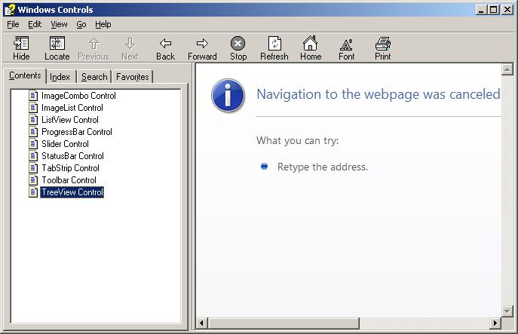Screen dimensions: 518x334
Task: Switch to the Favorites tab
Action: coord(133,77)
